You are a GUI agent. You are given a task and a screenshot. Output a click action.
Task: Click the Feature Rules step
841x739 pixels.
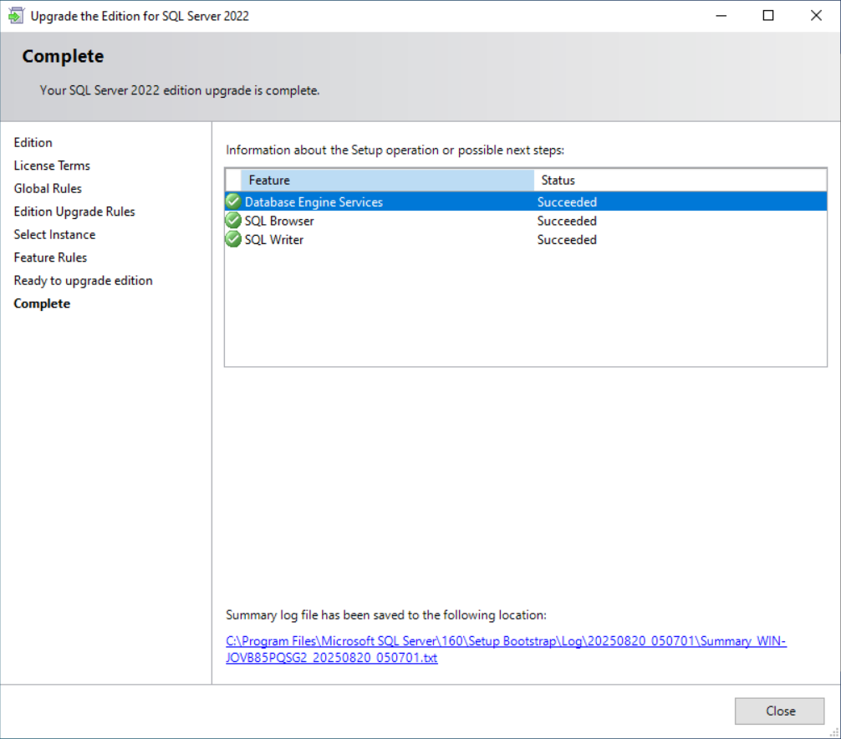(50, 258)
